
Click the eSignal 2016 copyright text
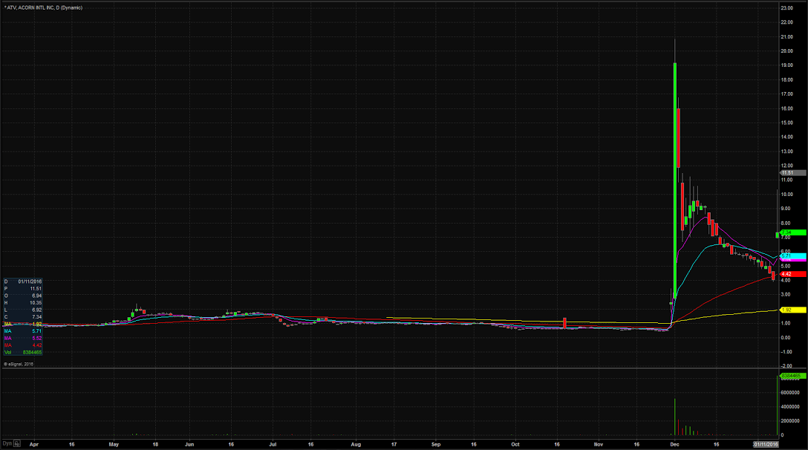tap(19, 364)
